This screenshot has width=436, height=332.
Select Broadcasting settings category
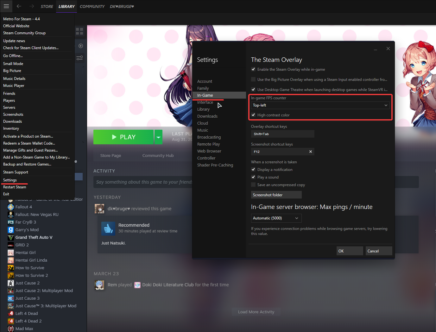tap(209, 137)
